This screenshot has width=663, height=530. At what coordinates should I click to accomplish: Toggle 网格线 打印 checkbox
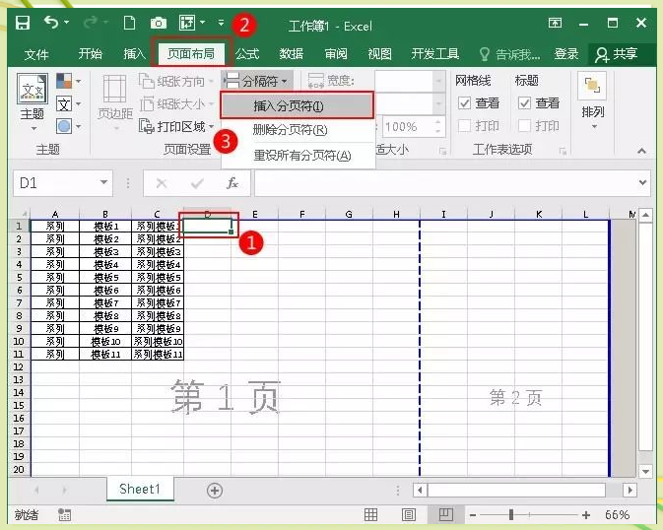[x=464, y=126]
